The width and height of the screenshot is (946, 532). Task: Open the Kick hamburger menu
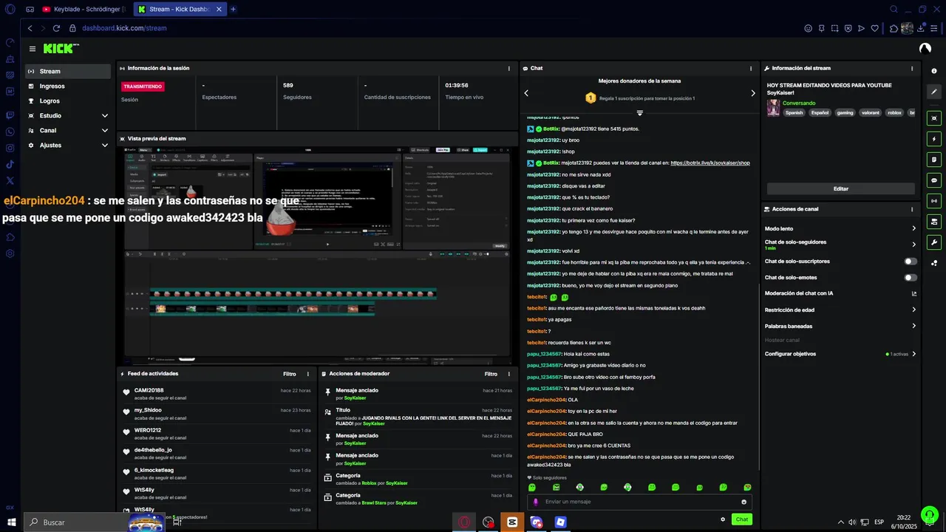[x=33, y=49]
